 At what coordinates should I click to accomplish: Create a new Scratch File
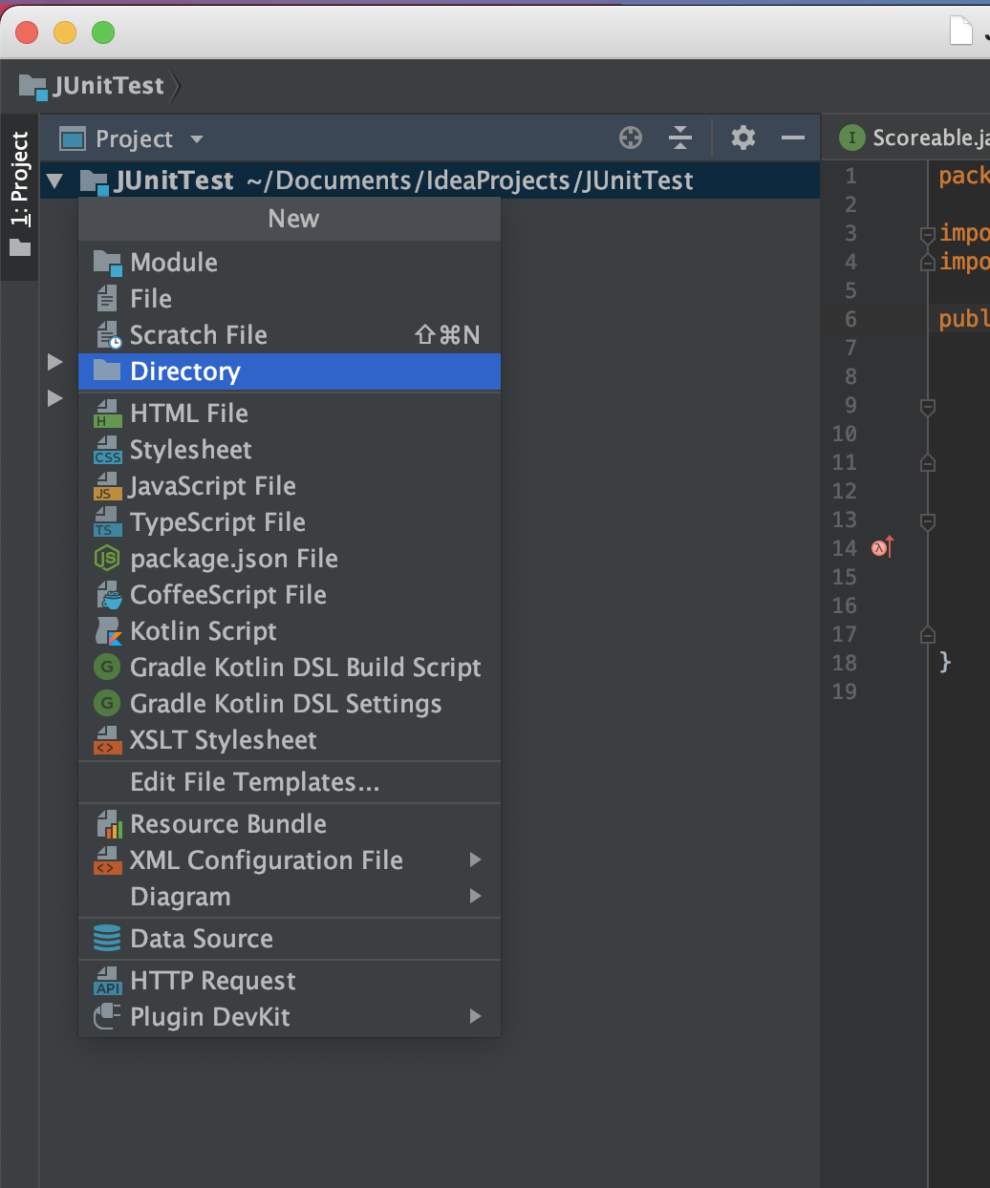pos(289,335)
